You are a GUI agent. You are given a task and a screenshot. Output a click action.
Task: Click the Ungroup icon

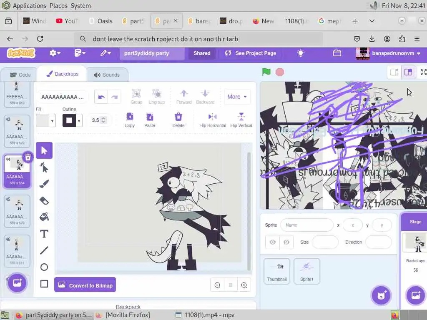[157, 97]
